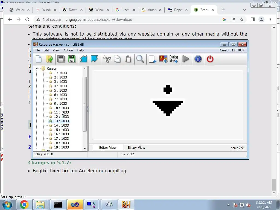Click the Dialog Merge toolbar button

[x=174, y=59]
